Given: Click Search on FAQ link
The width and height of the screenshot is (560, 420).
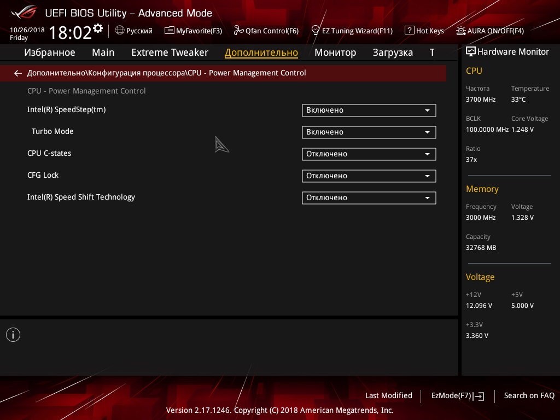Looking at the screenshot, I should click(x=529, y=396).
